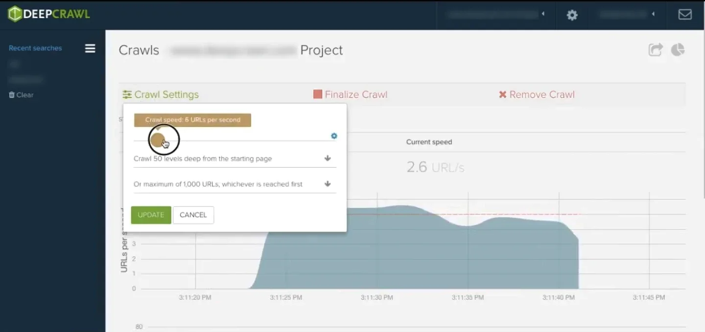Click the 3:11:25 PM axis label

286,297
